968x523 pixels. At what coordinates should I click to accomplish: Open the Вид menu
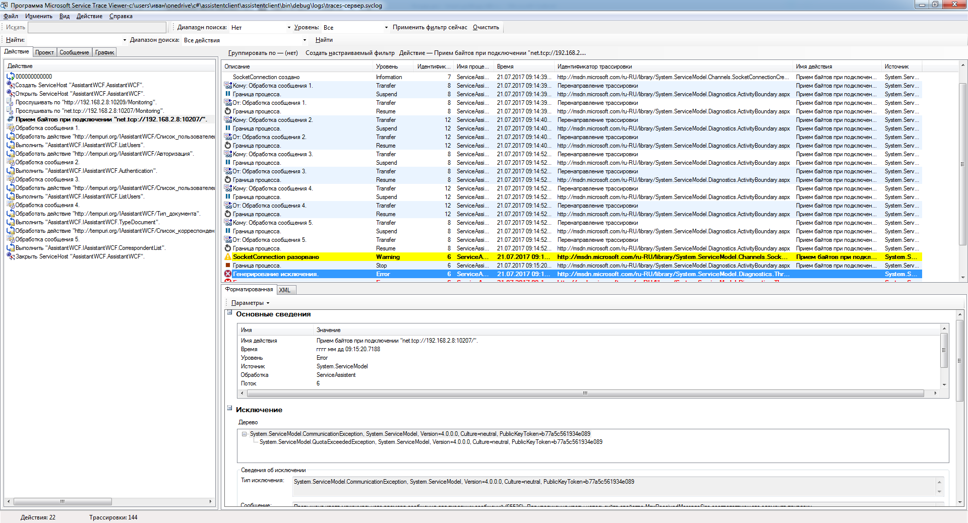[x=65, y=16]
